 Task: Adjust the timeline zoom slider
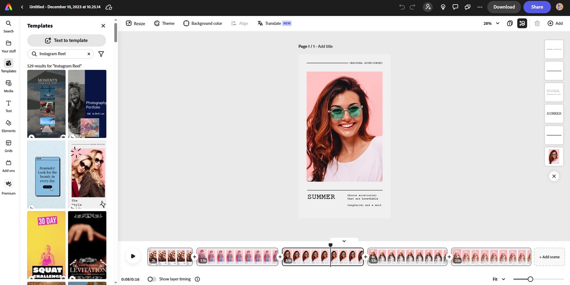tap(530, 279)
